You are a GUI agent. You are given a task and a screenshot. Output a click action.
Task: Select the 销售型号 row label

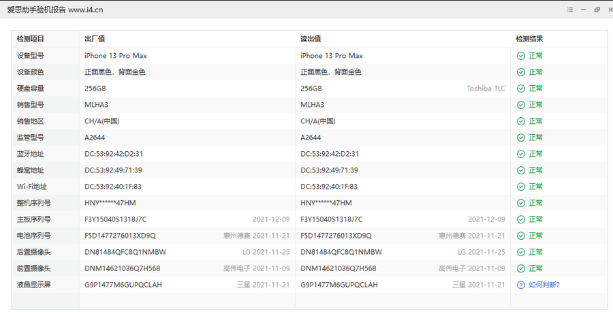(x=31, y=105)
